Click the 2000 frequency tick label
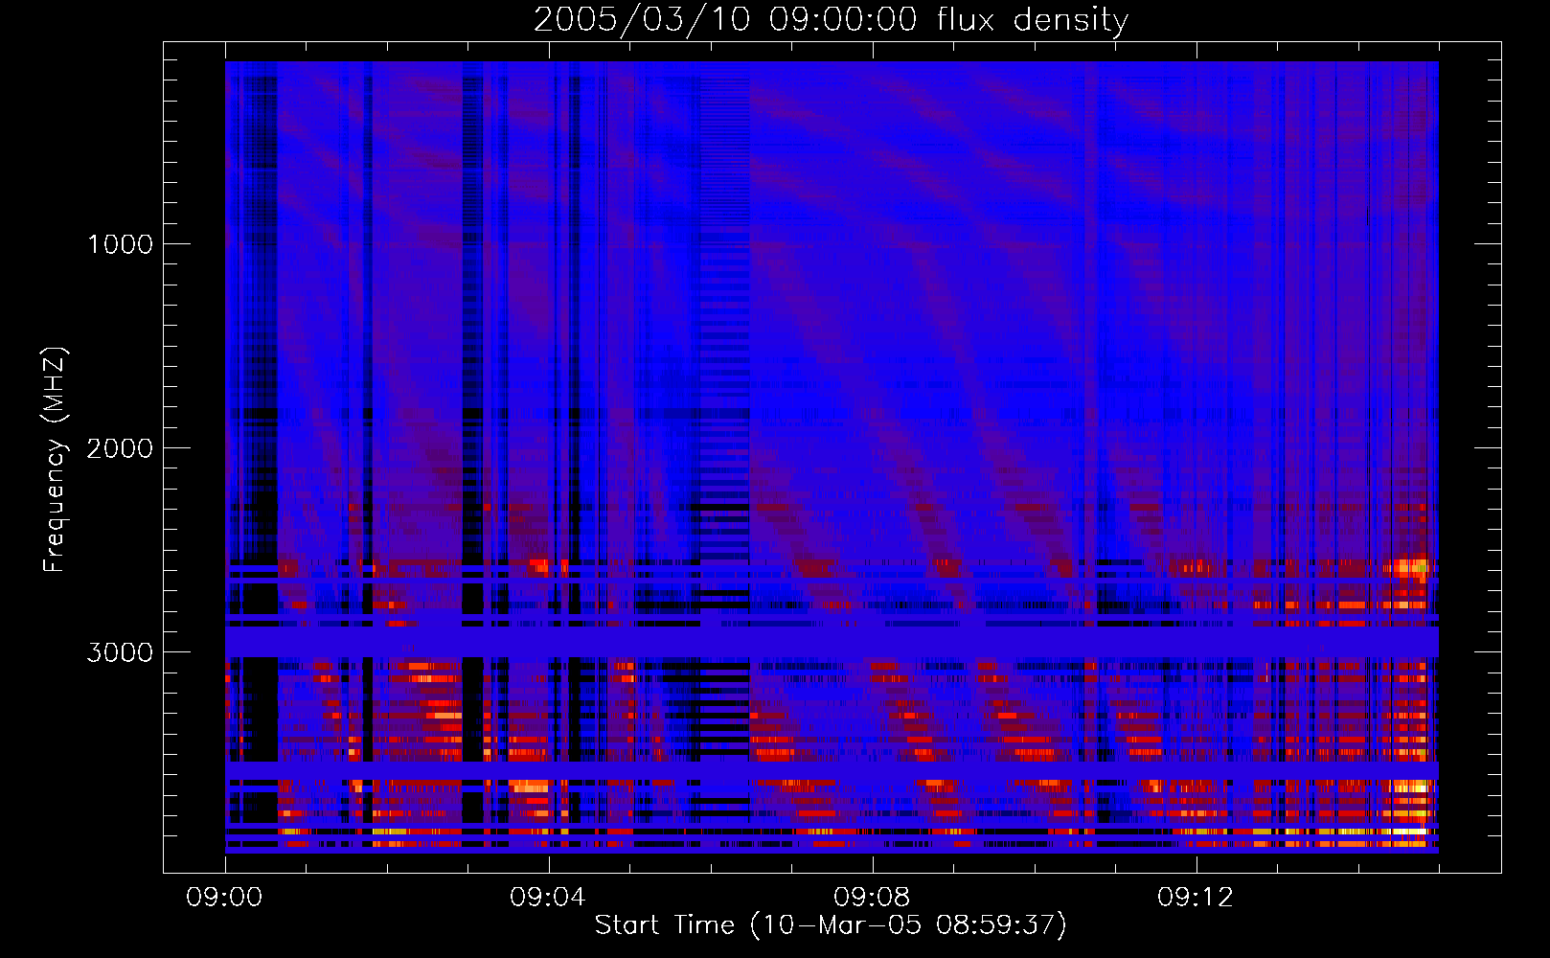This screenshot has height=958, width=1550. point(120,448)
